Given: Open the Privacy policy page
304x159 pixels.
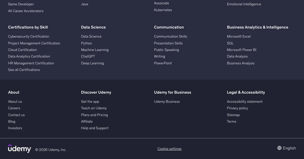Looking at the screenshot, I should pos(237,108).
